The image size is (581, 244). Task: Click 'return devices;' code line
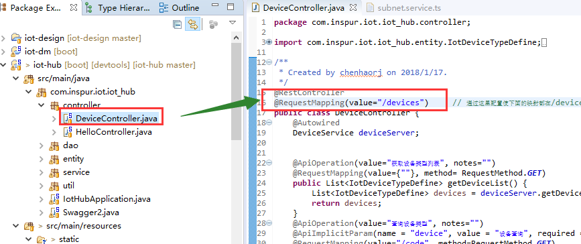[346, 203]
